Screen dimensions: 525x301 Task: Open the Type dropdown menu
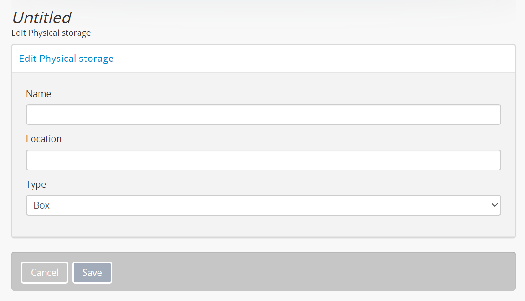tap(263, 205)
